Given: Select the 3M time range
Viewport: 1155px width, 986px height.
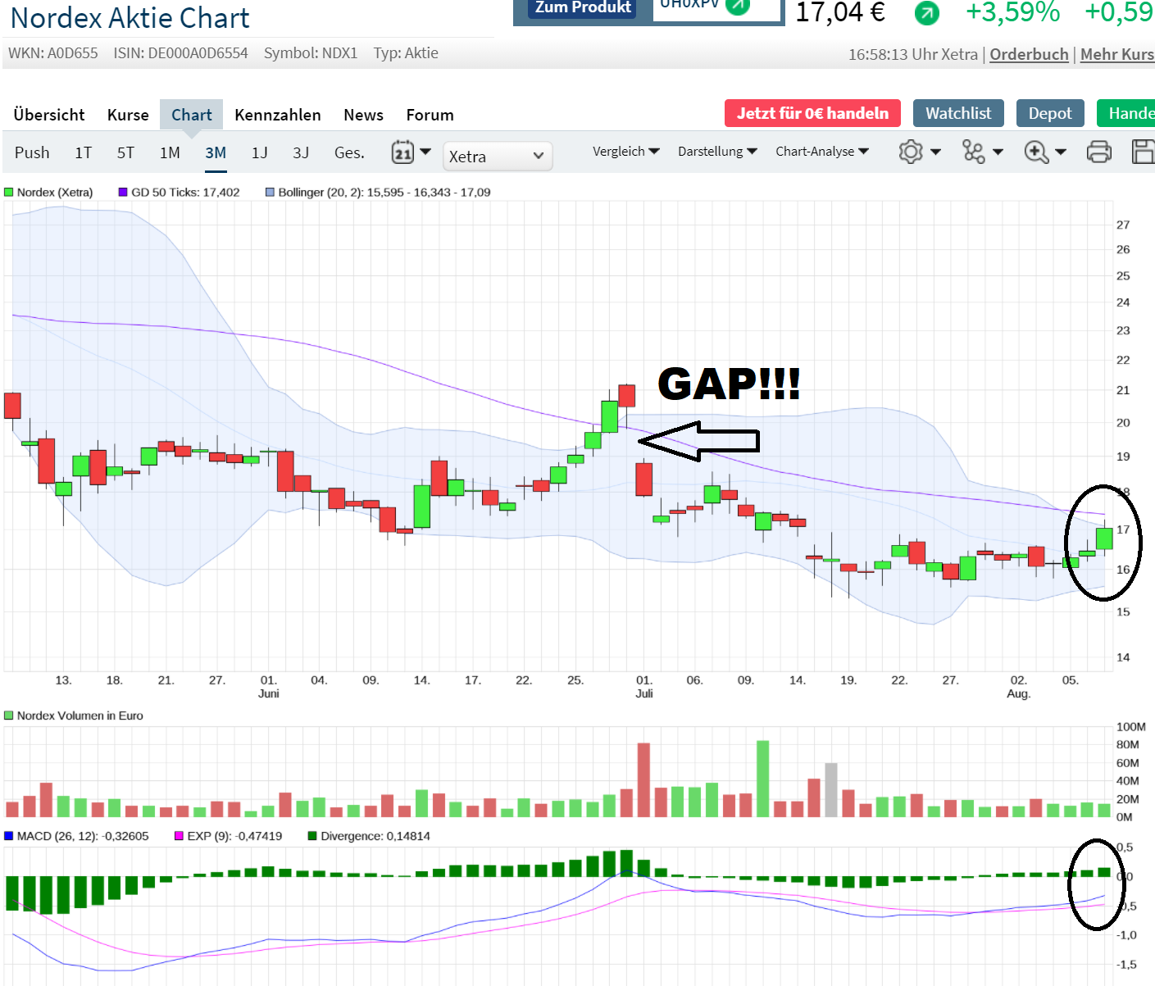Looking at the screenshot, I should [216, 152].
